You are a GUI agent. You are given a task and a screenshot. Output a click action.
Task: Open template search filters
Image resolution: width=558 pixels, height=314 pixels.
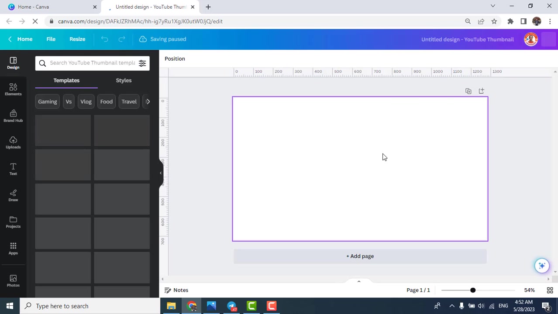142,63
